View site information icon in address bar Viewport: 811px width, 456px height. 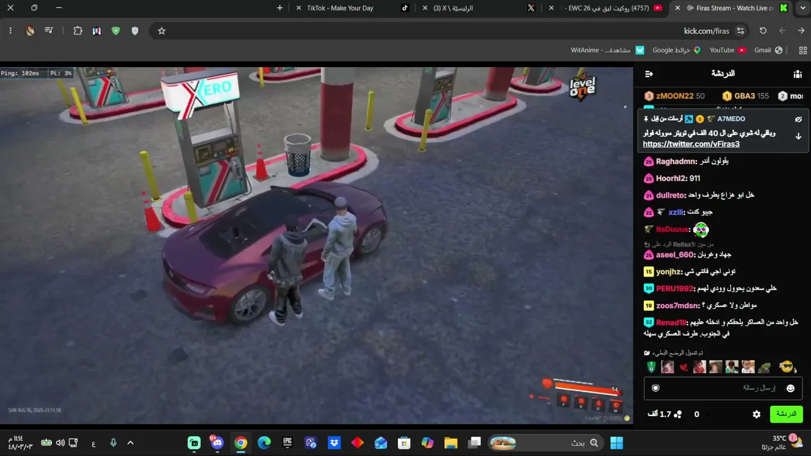coord(740,30)
